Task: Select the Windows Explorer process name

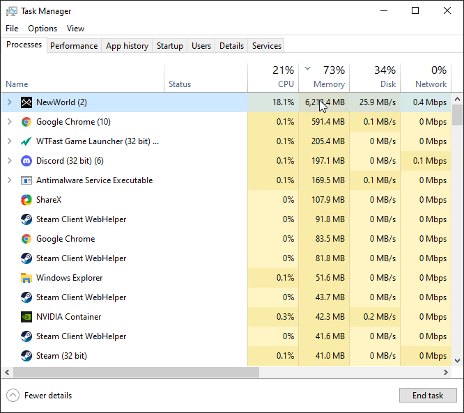Action: tap(69, 278)
